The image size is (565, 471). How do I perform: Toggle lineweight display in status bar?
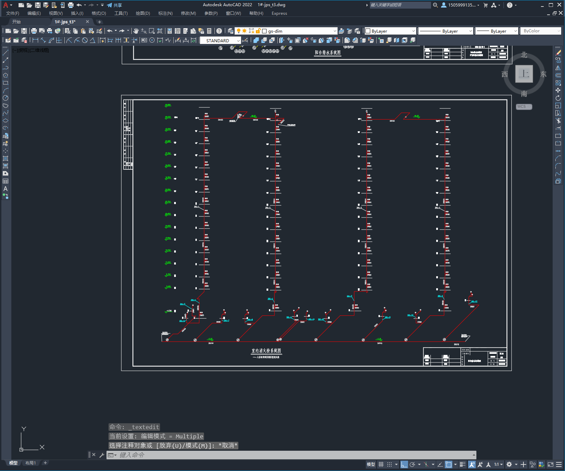coord(463,464)
